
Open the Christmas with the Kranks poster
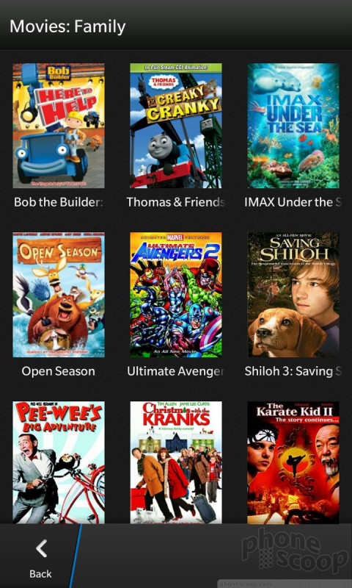[176, 462]
